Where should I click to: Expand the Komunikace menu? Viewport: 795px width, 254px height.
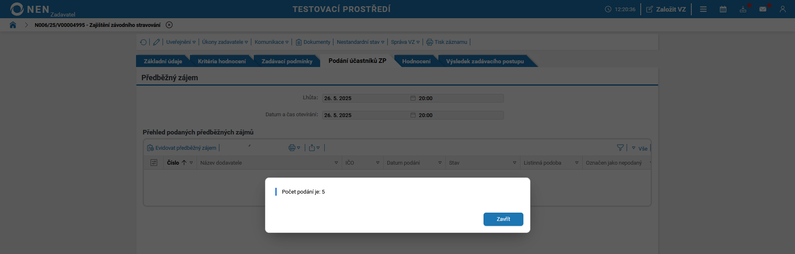(272, 42)
